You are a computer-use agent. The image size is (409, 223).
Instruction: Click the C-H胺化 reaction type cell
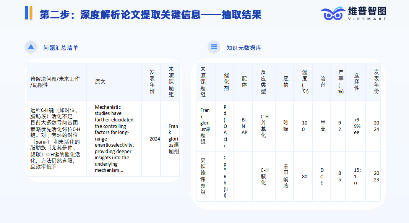tap(264, 176)
